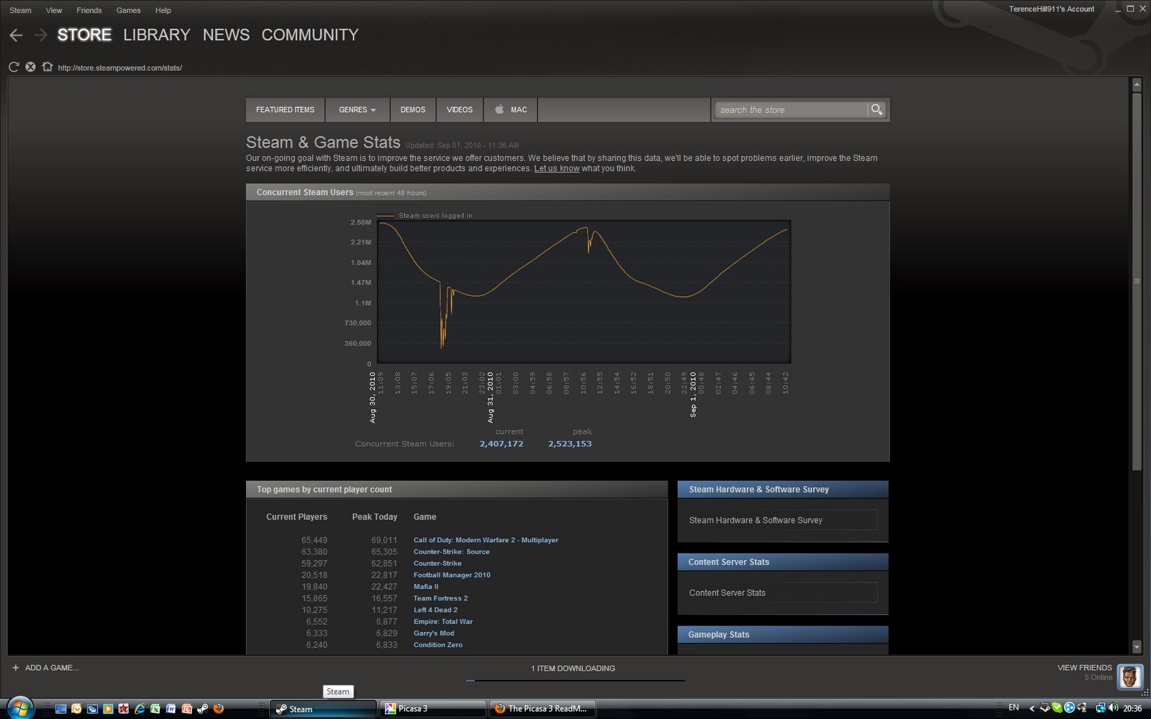1151x719 pixels.
Task: Click VIEW FRIENDS
Action: [x=1084, y=668]
